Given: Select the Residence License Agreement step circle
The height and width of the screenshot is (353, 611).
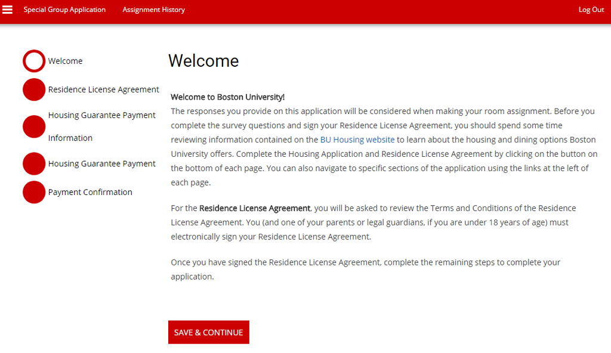Looking at the screenshot, I should (x=34, y=89).
